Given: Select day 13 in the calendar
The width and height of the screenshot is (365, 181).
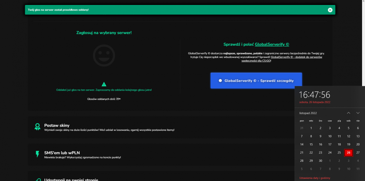Looking at the screenshot, I should tap(358, 136).
